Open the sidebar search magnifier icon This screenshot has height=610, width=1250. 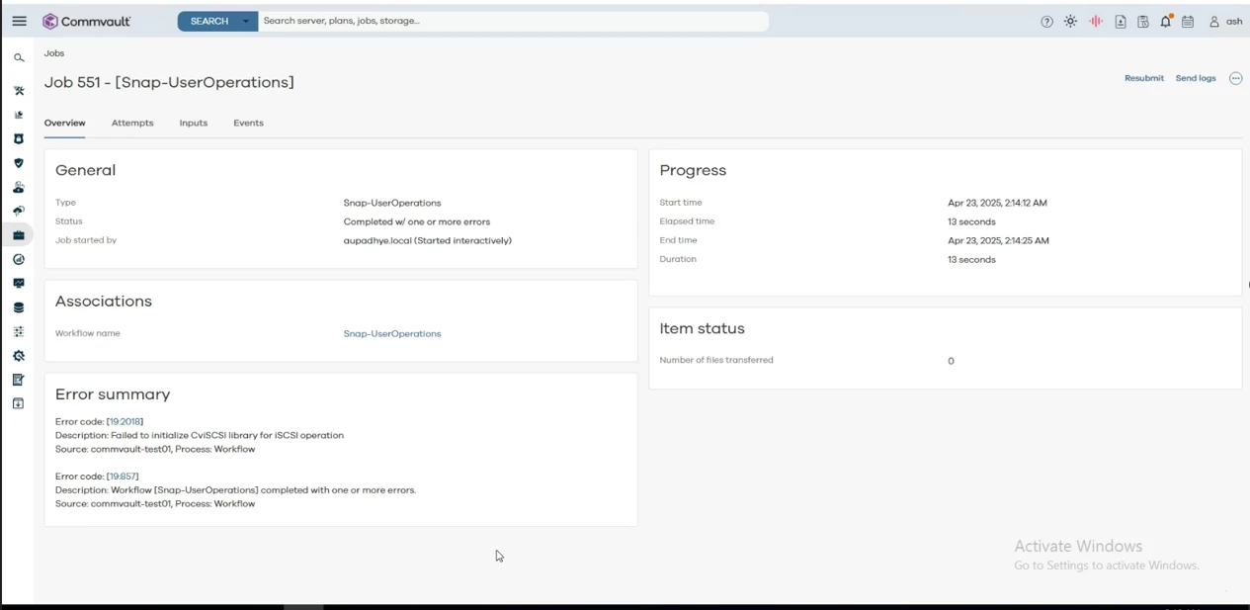coord(19,58)
